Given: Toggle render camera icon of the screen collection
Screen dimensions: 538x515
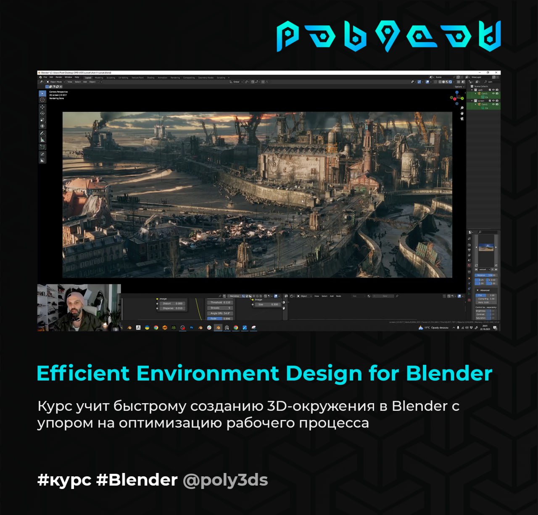Looking at the screenshot, I should [497, 101].
